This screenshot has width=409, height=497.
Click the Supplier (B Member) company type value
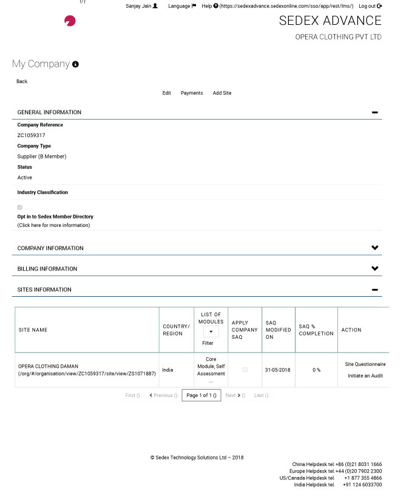(x=42, y=157)
